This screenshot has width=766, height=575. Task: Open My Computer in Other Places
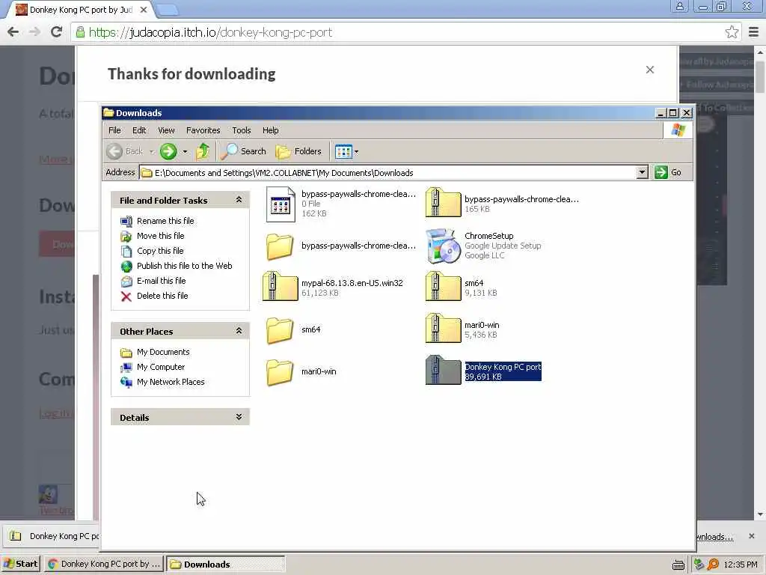pyautogui.click(x=161, y=367)
